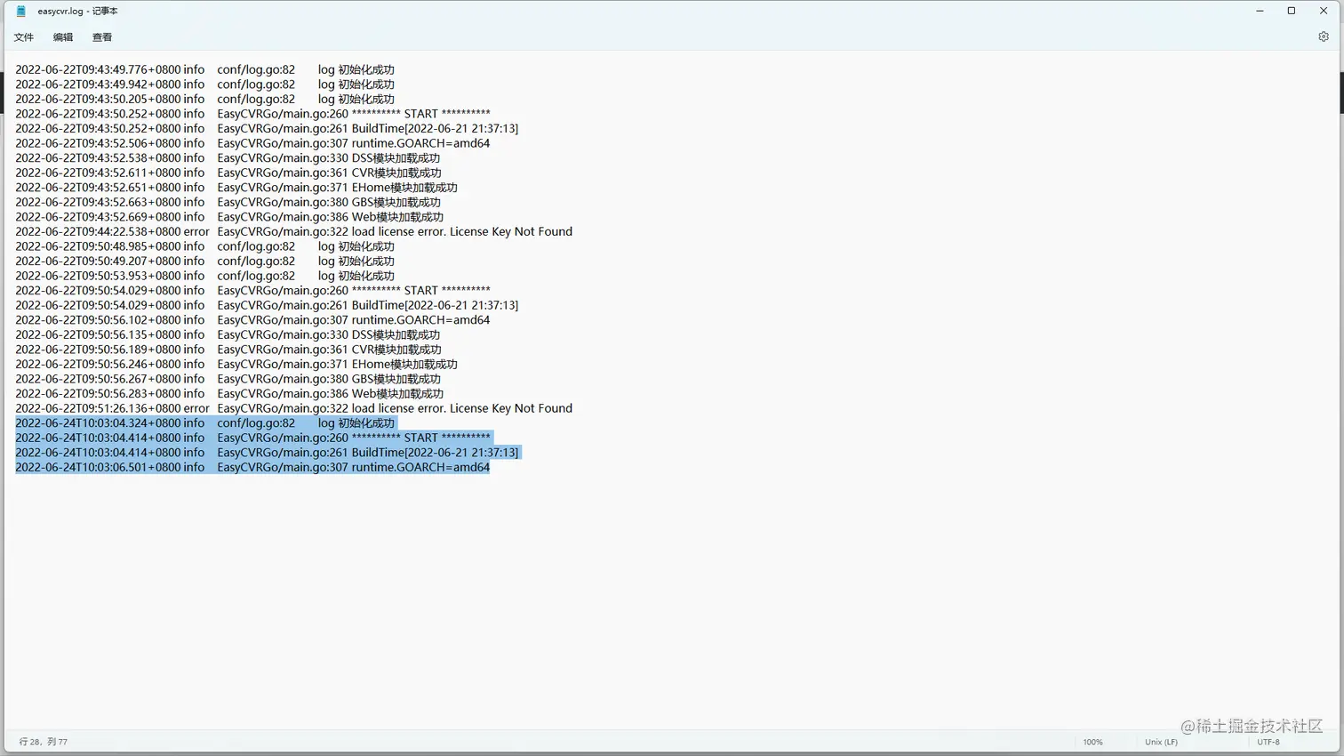Close the easycvr.log Notepad window

[x=1324, y=11]
